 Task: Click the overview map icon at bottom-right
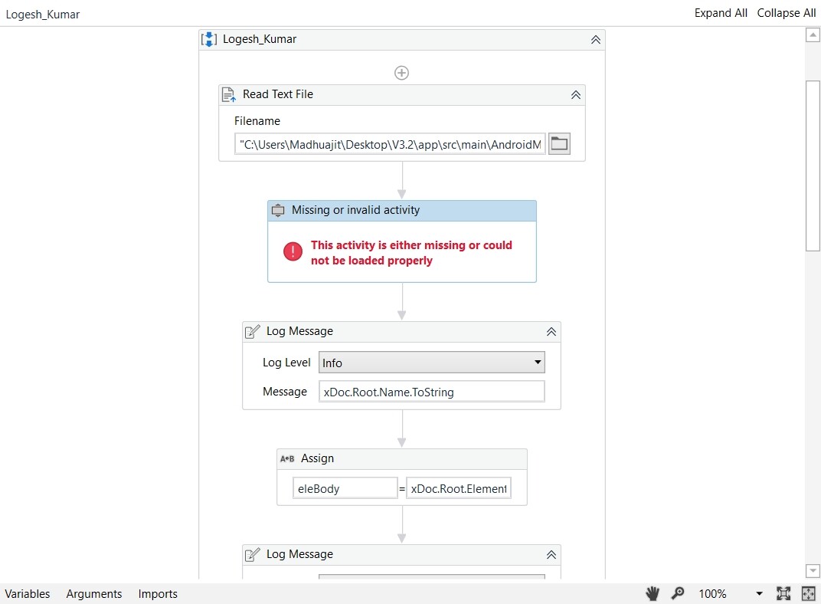808,593
